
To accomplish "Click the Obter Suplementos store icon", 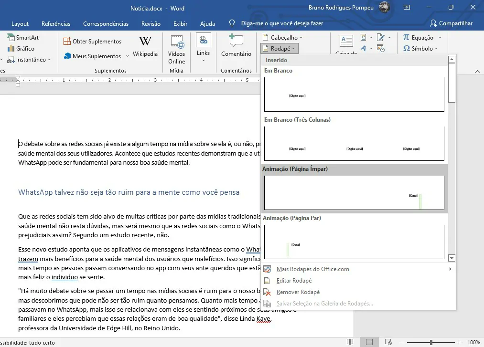I will tap(67, 42).
